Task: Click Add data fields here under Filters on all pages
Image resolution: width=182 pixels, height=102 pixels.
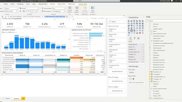Action: click(117, 91)
